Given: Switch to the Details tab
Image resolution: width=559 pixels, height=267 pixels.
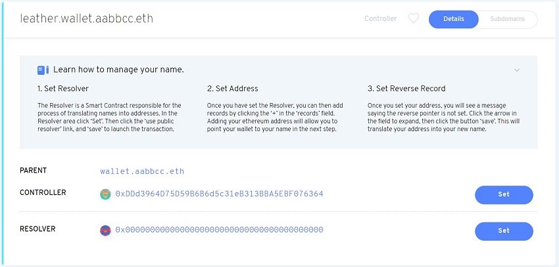Looking at the screenshot, I should pyautogui.click(x=454, y=19).
